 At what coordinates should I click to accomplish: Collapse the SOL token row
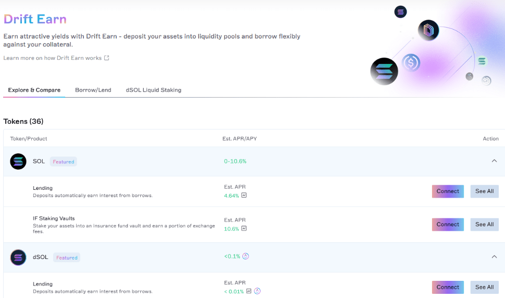click(x=494, y=161)
